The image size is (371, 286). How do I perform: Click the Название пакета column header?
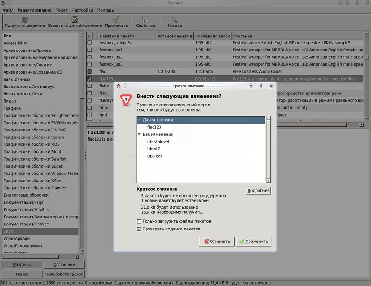click(127, 36)
